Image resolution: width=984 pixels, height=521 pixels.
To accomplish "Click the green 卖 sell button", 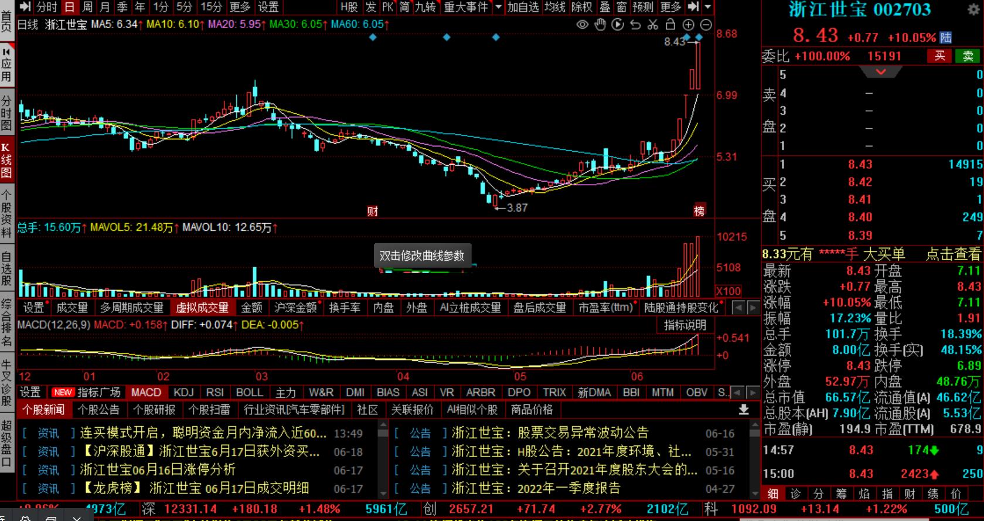I will coord(968,56).
